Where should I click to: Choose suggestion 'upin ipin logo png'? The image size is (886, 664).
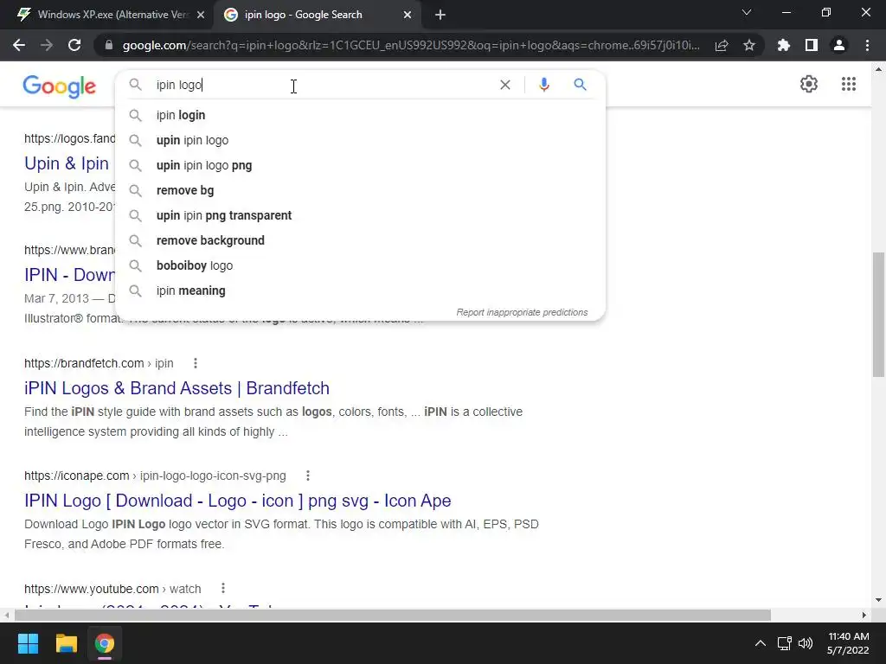[360, 165]
